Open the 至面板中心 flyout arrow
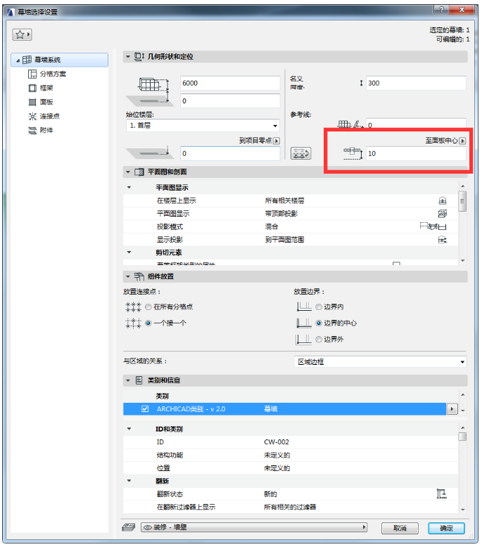The height and width of the screenshot is (547, 482). tap(462, 141)
